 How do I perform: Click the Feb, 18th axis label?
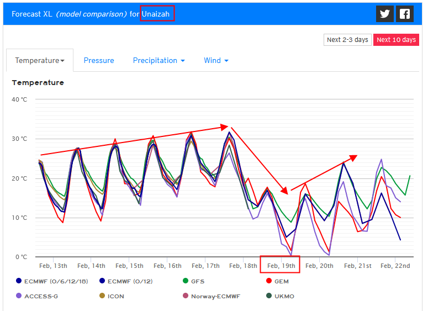coord(243,266)
